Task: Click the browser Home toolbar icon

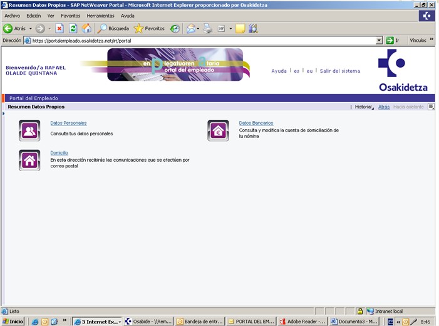Action: coord(86,28)
